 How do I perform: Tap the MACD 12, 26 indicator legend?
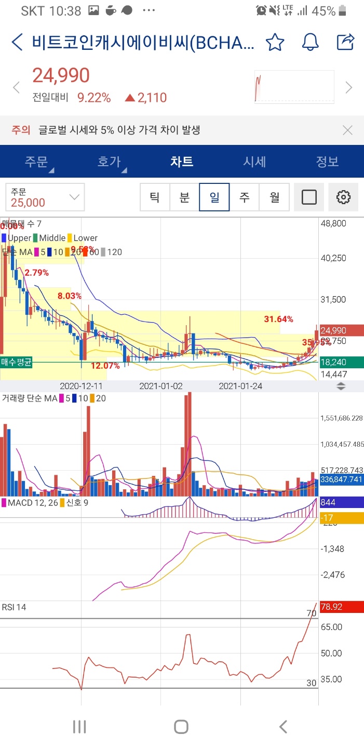[30, 503]
